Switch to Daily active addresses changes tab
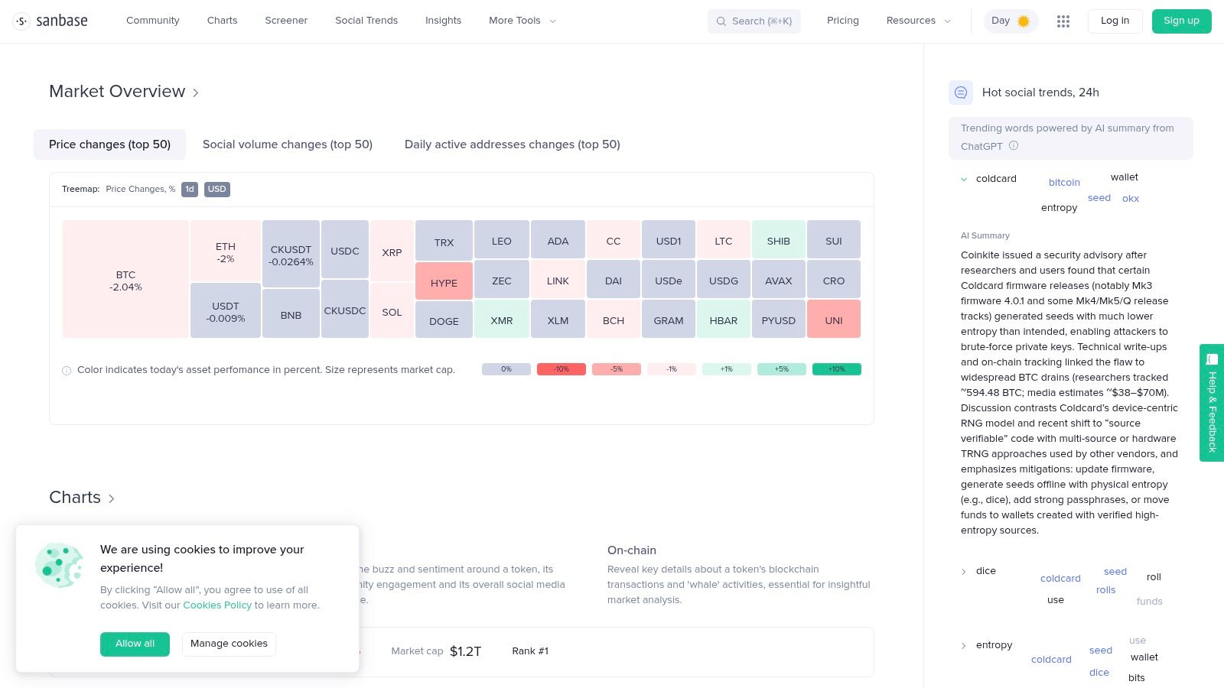 tap(513, 144)
